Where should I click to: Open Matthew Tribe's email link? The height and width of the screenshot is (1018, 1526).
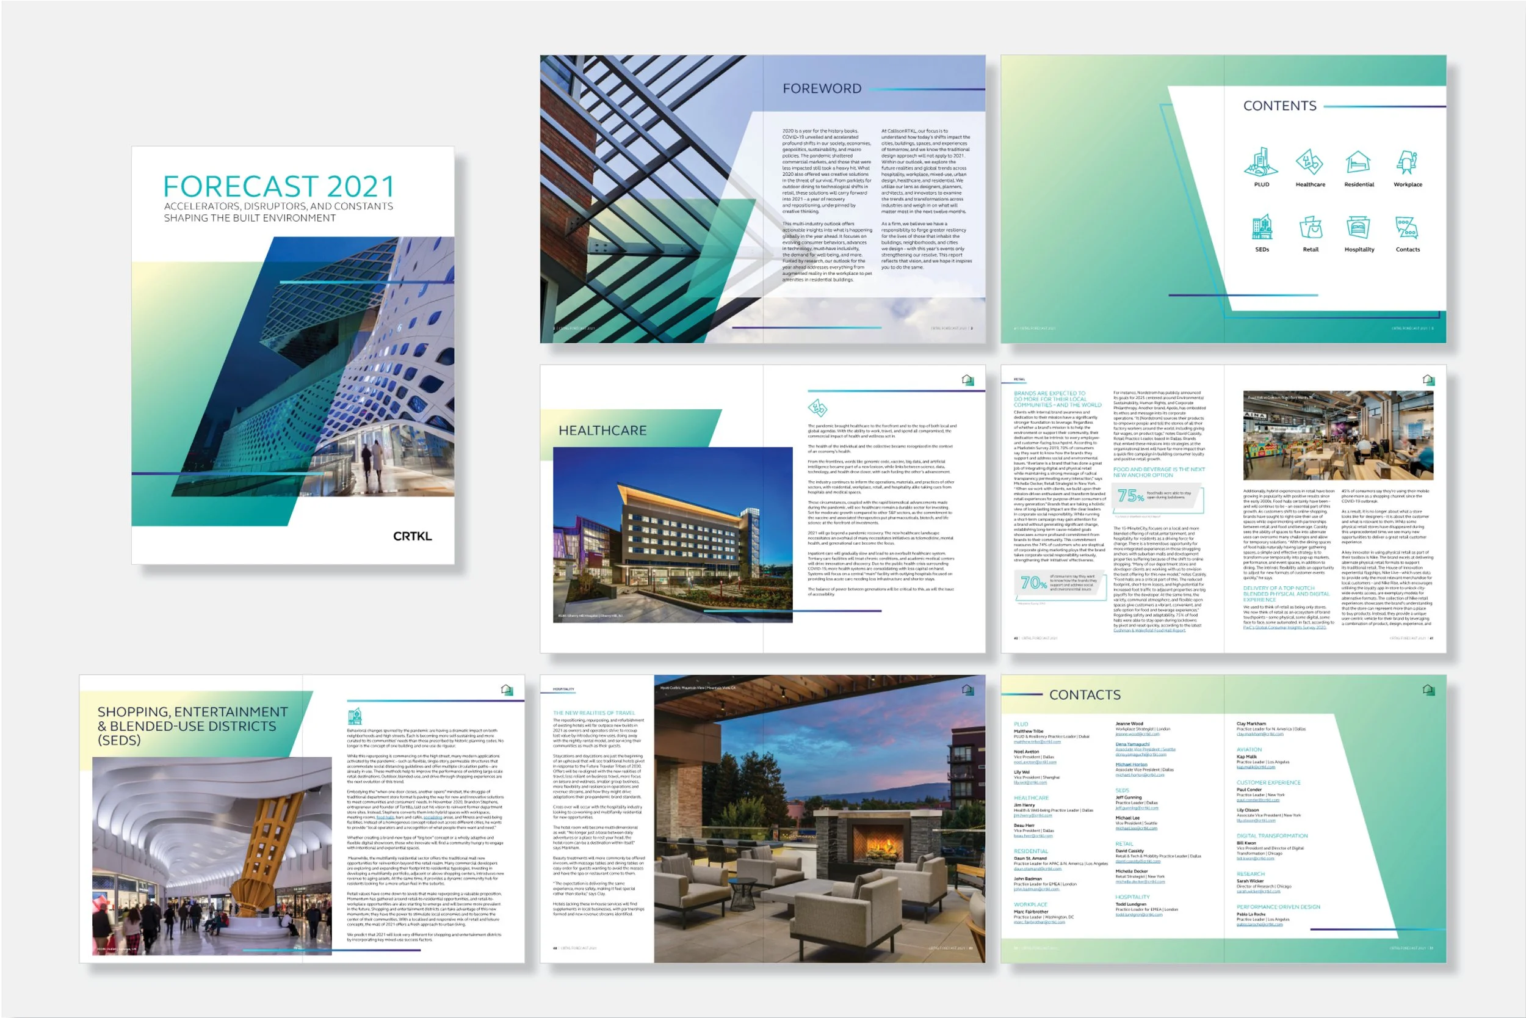(x=1037, y=741)
